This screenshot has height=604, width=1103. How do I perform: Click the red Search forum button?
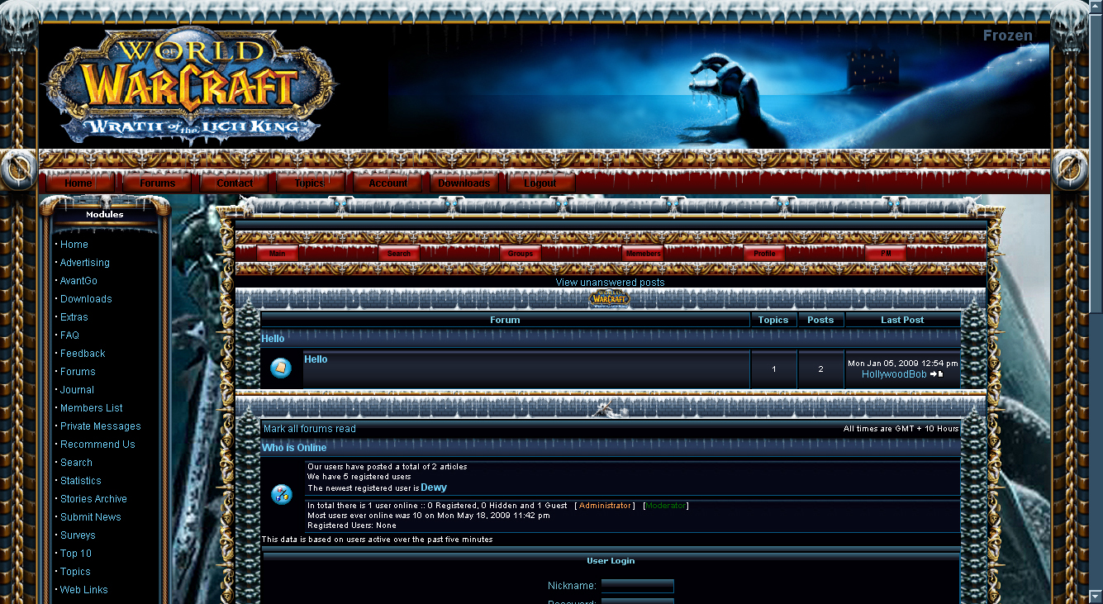click(399, 254)
